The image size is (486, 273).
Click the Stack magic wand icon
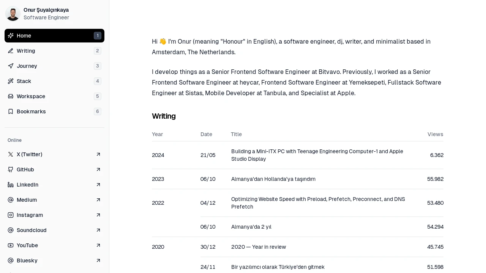[11, 81]
